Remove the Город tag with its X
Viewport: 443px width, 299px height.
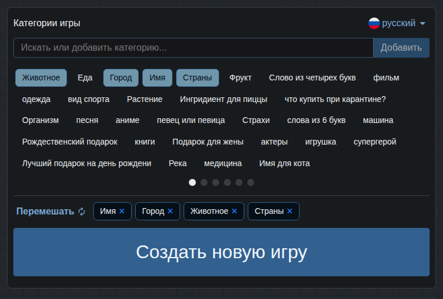point(170,211)
